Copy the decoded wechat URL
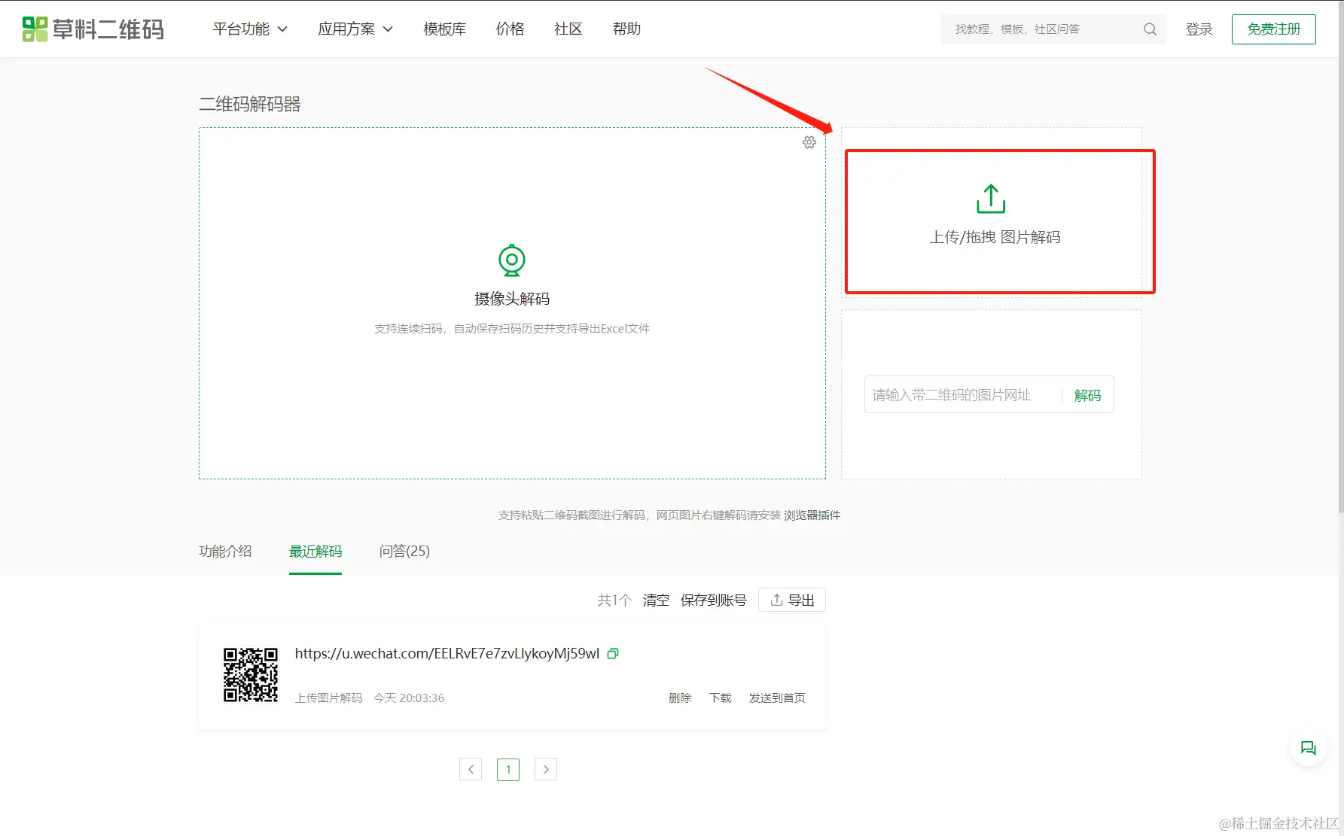 [x=613, y=653]
